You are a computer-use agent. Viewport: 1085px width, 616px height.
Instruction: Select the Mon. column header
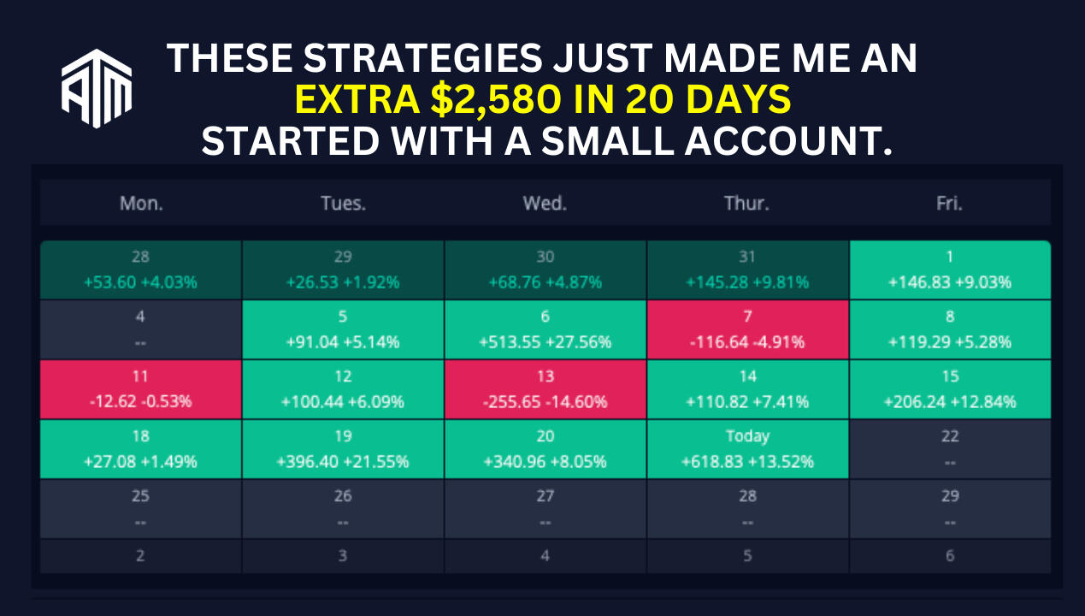141,204
